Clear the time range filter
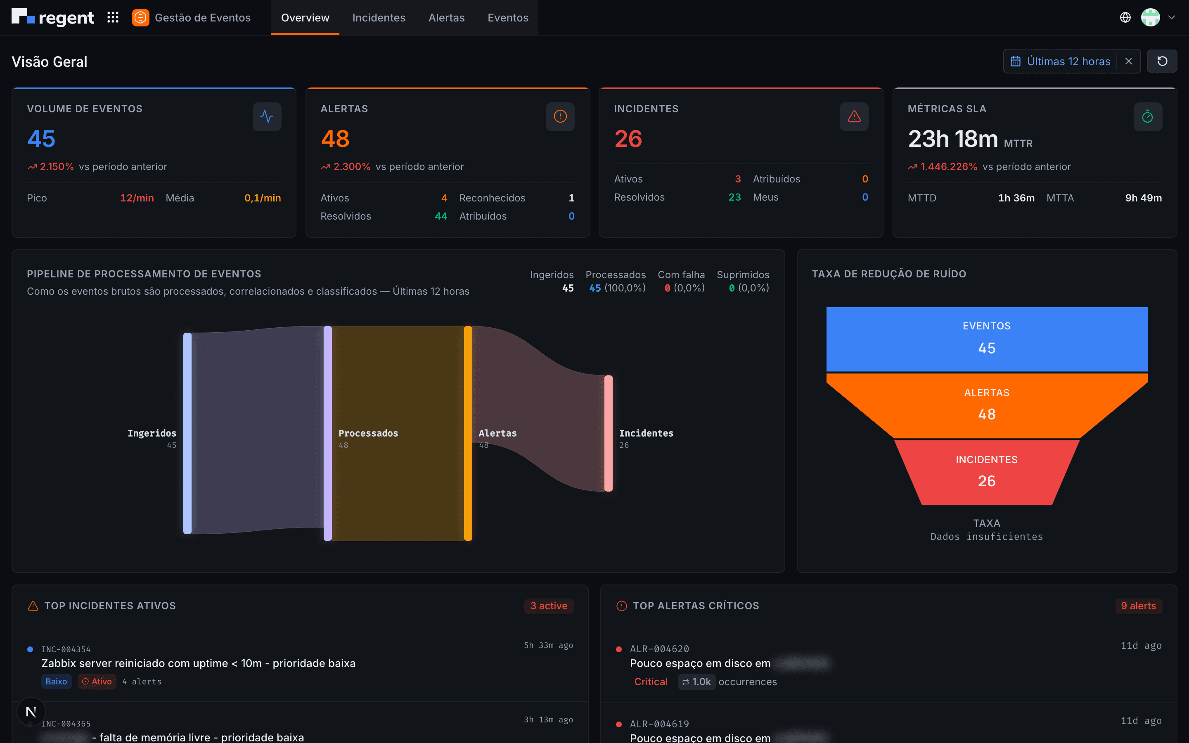1189x743 pixels. (x=1129, y=62)
